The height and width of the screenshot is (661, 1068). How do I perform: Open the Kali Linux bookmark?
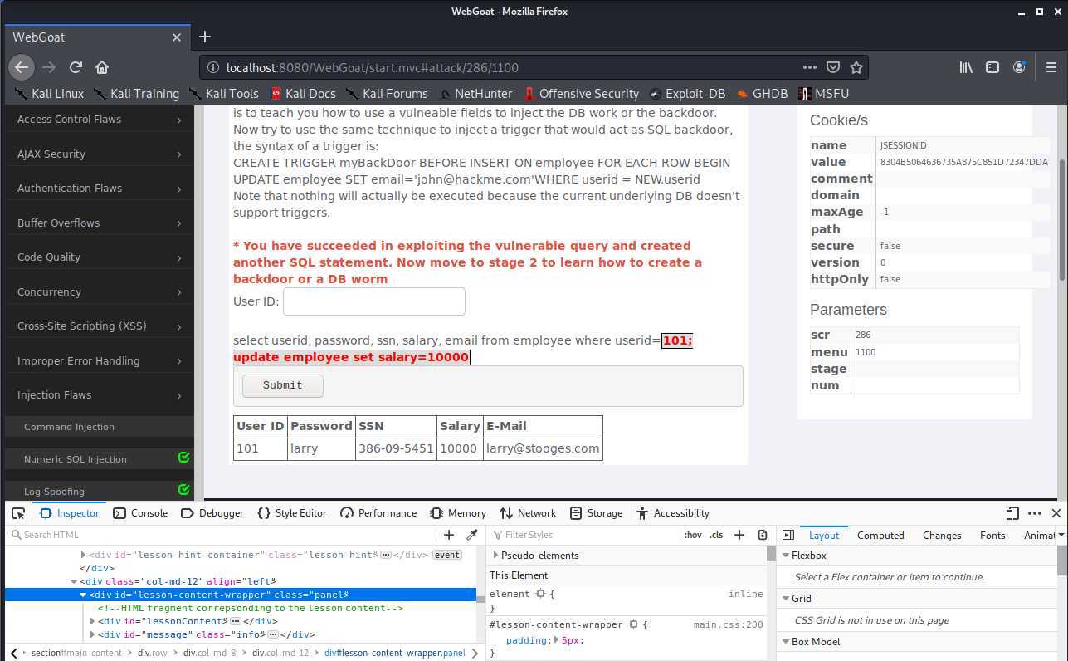pos(49,94)
